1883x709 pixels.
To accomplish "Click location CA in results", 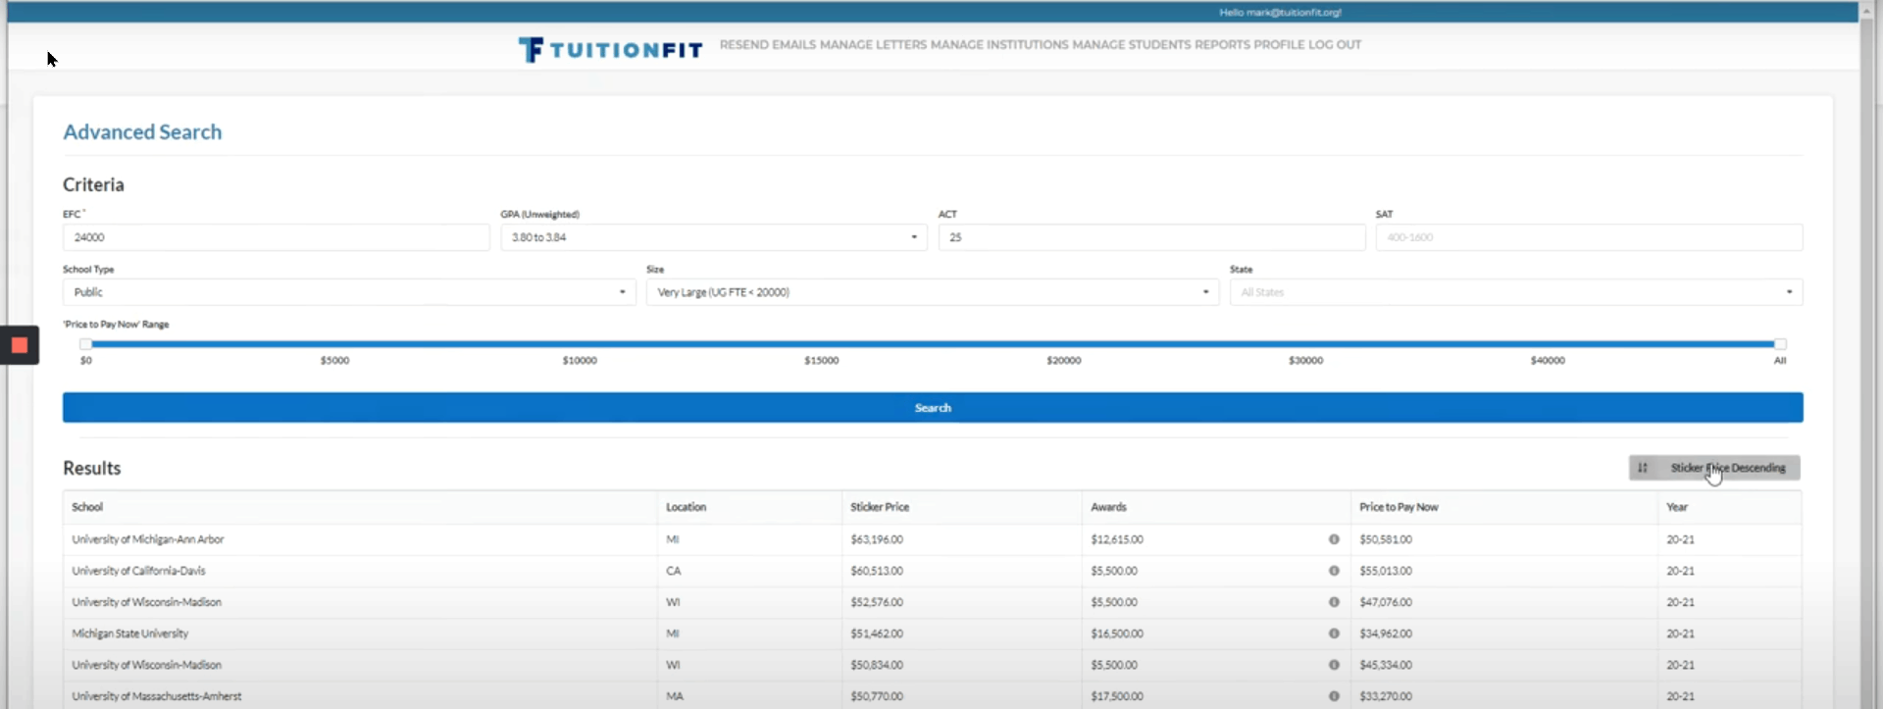I will pos(674,571).
